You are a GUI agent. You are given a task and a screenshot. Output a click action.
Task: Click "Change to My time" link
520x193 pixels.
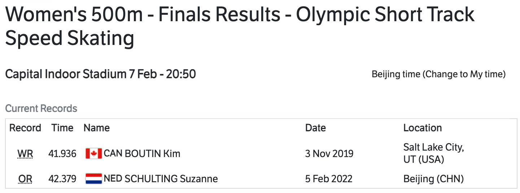coord(464,74)
